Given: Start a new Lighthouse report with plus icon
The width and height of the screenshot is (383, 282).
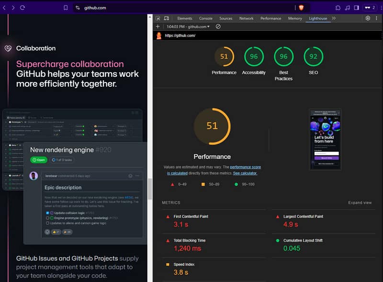Looking at the screenshot, I should 158,26.
